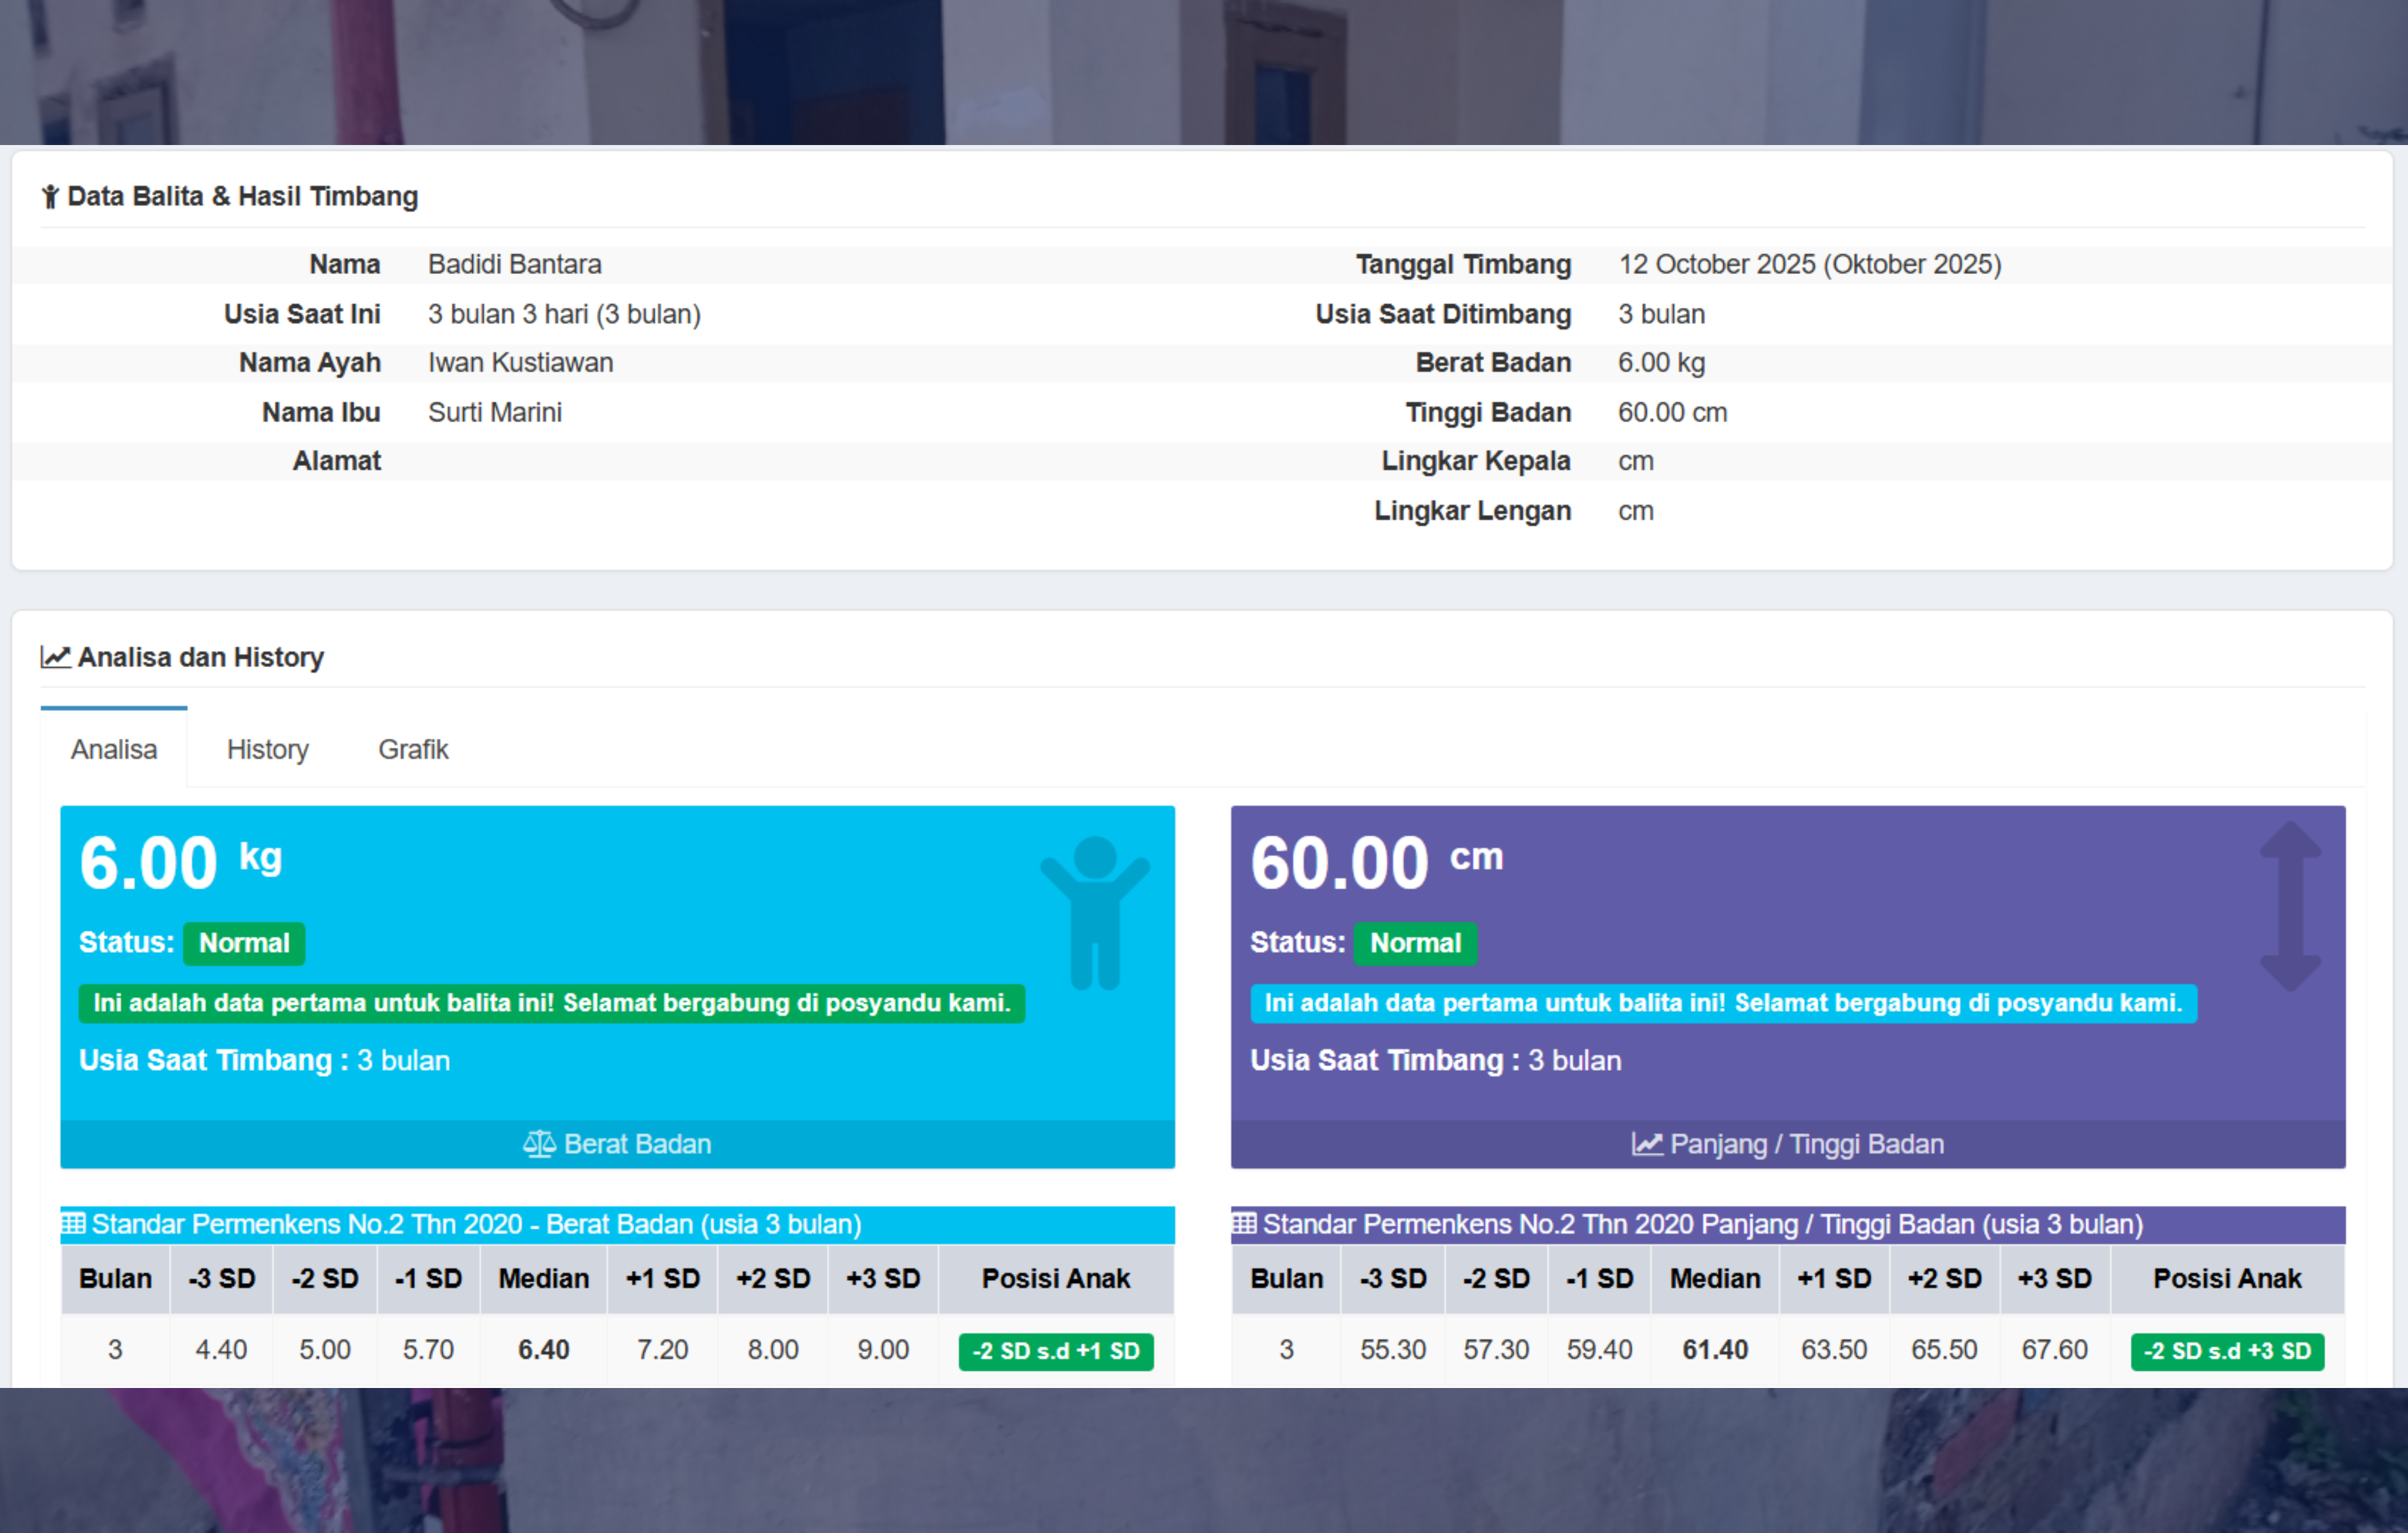The width and height of the screenshot is (2408, 1533).
Task: Click the green first-data message in weight card
Action: [551, 1002]
